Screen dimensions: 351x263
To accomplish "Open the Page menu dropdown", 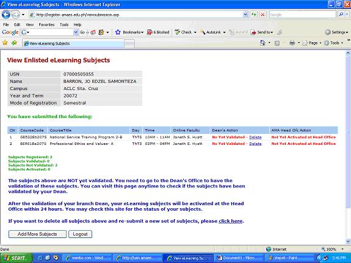I will (311, 43).
